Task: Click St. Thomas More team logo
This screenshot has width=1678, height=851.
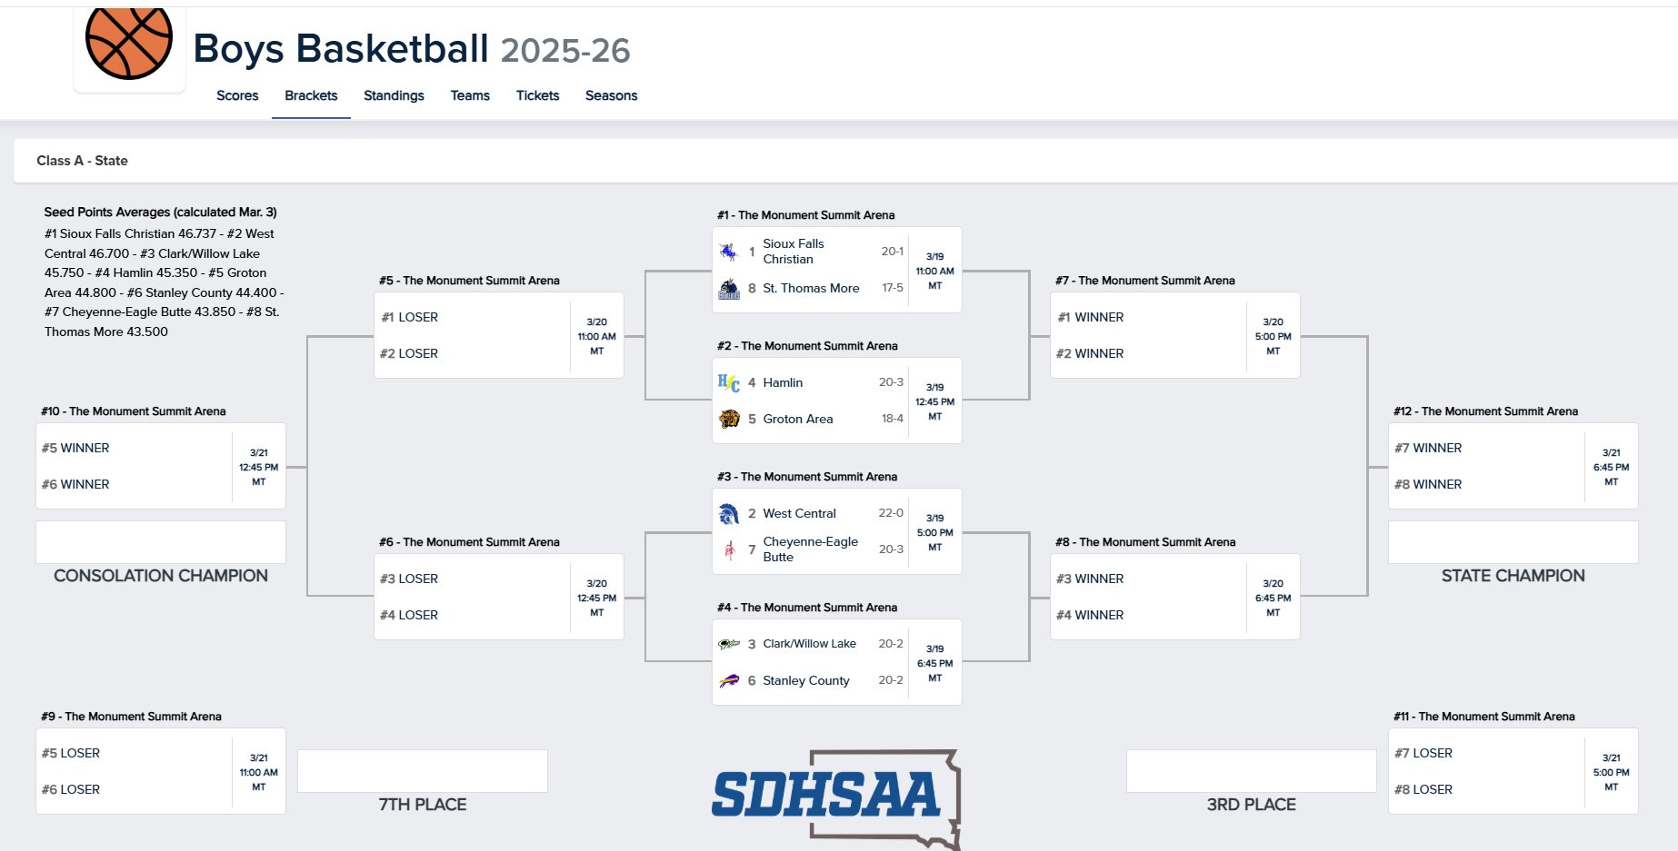Action: [729, 289]
